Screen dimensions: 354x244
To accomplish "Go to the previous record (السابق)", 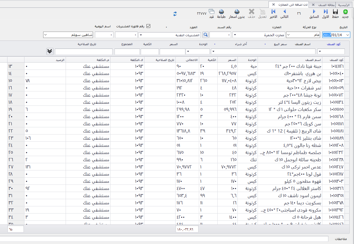I will 314,12.
